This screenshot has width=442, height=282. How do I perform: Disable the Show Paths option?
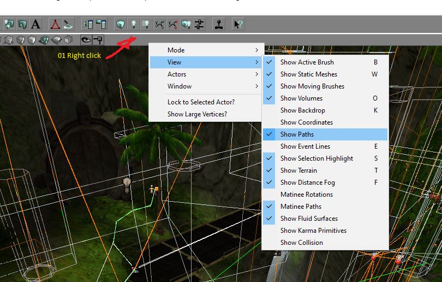[297, 134]
